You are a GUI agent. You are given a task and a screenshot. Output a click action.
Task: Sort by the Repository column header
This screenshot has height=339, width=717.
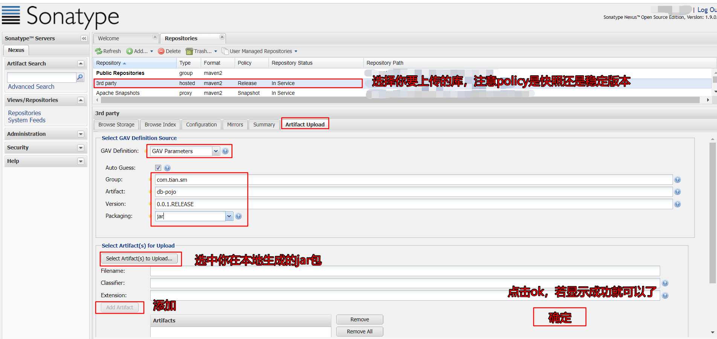pyautogui.click(x=135, y=63)
